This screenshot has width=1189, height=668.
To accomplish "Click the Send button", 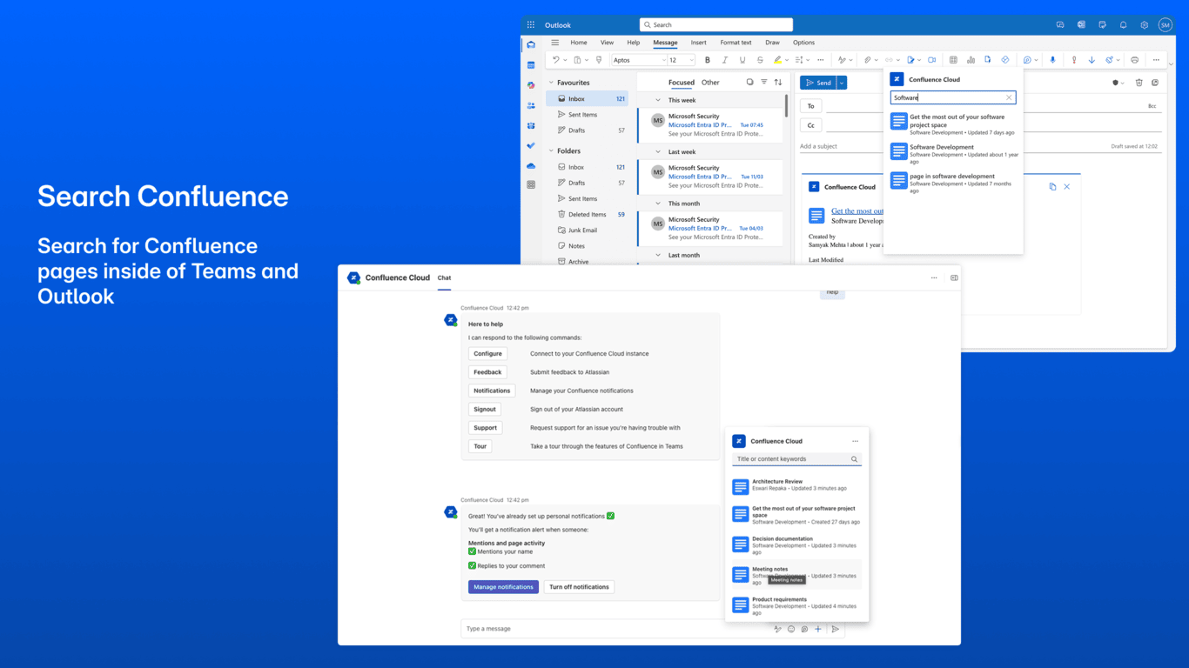I will [818, 83].
